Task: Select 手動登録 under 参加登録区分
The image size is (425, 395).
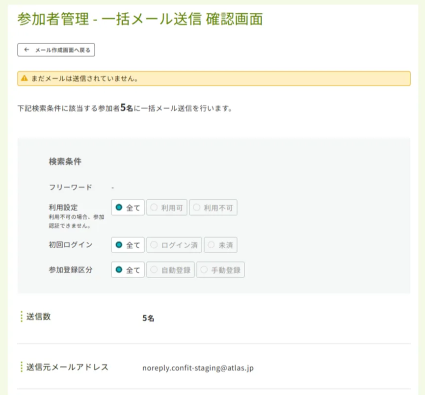Action: [221, 269]
